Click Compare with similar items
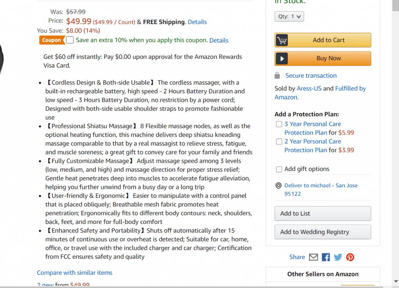 (x=74, y=272)
